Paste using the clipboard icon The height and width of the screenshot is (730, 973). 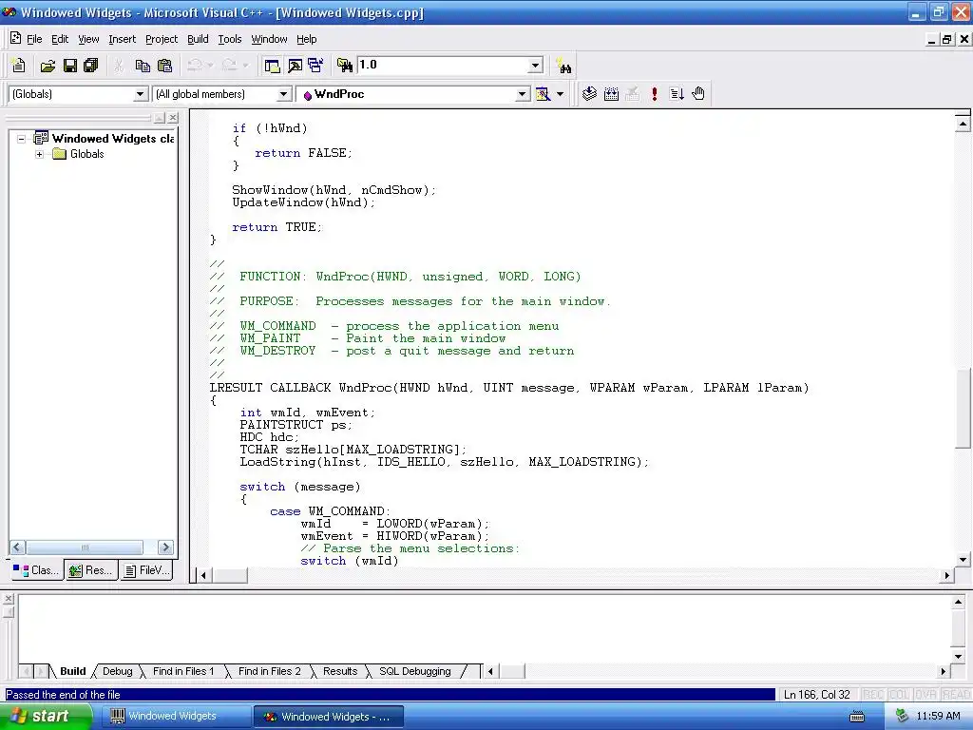(164, 66)
